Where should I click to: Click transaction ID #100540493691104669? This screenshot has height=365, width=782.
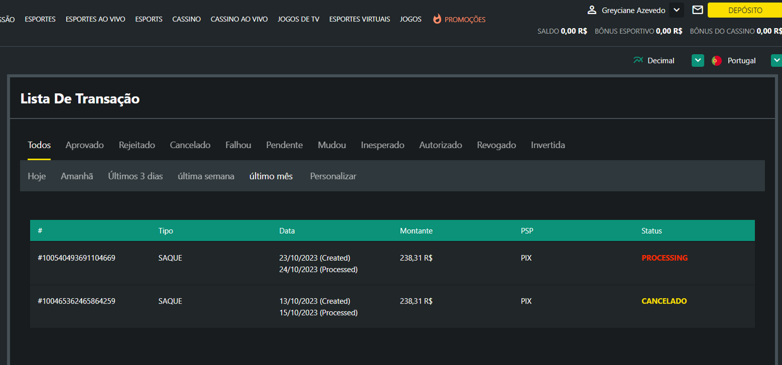[76, 258]
